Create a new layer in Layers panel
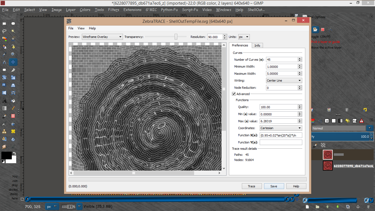The width and height of the screenshot is (375, 211). click(x=307, y=207)
